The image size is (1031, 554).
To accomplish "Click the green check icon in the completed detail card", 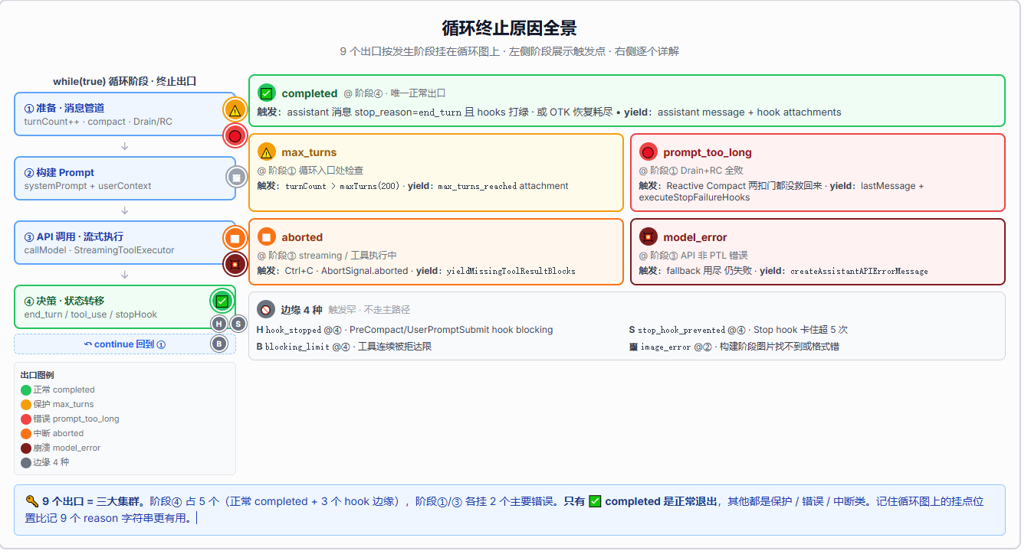I will tap(267, 93).
